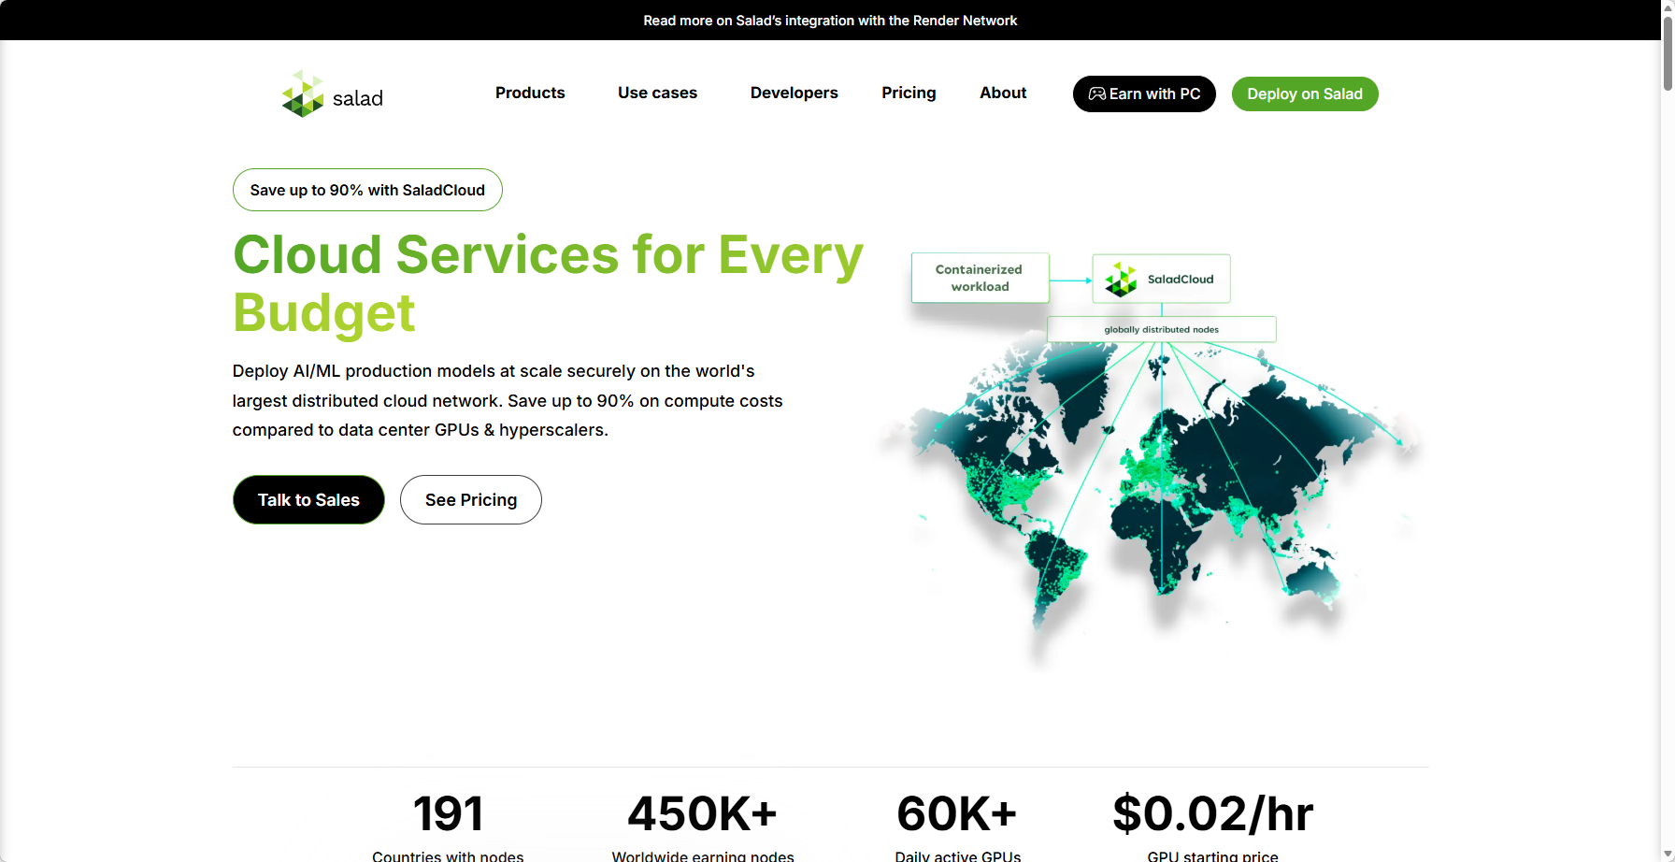Screen dimensions: 1675x862
Task: Click the See Pricing button
Action: (471, 500)
